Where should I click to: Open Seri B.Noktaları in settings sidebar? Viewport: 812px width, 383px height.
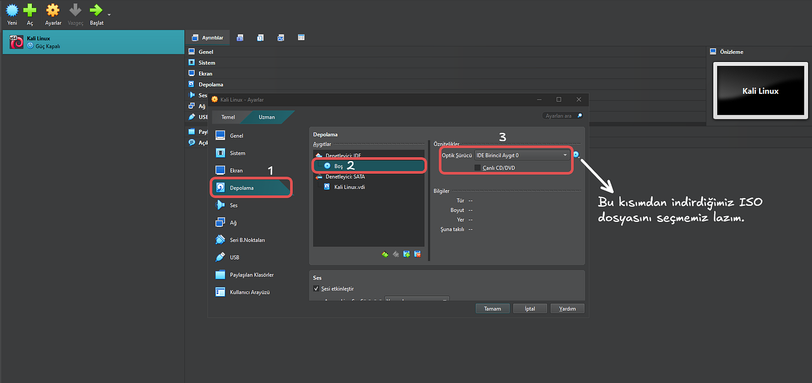pos(252,240)
